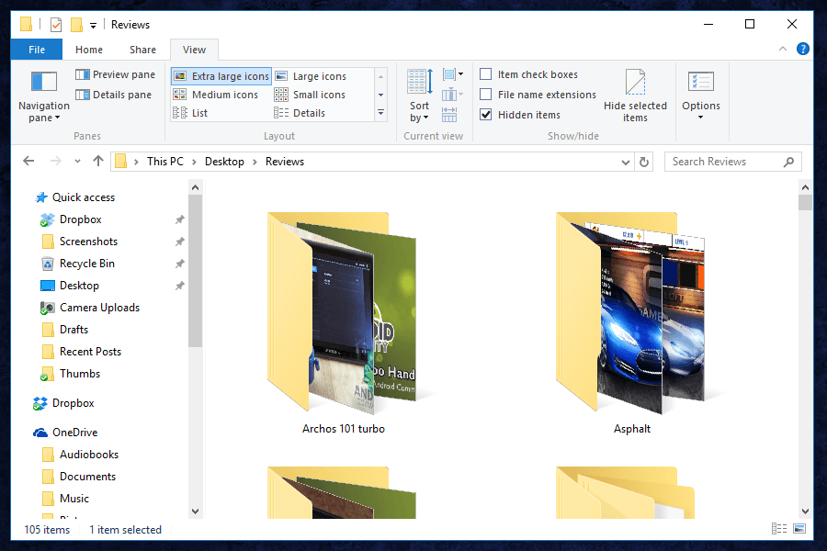Click the Hide selected items icon

[x=635, y=95]
